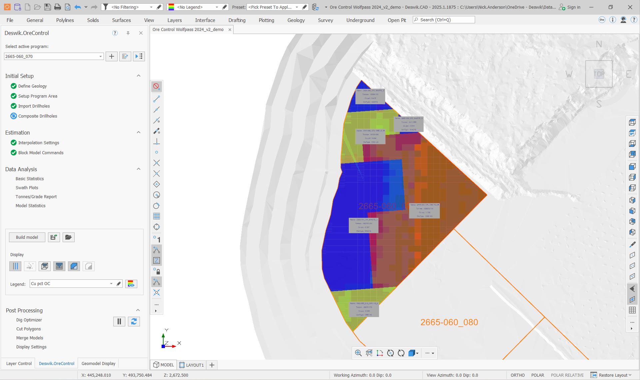The width and height of the screenshot is (640, 380).
Task: Click the Undo arrow icon
Action: tap(77, 7)
